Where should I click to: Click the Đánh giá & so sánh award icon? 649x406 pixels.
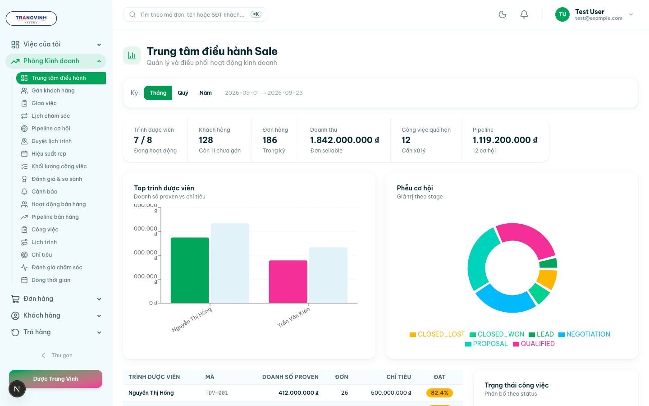coord(24,179)
